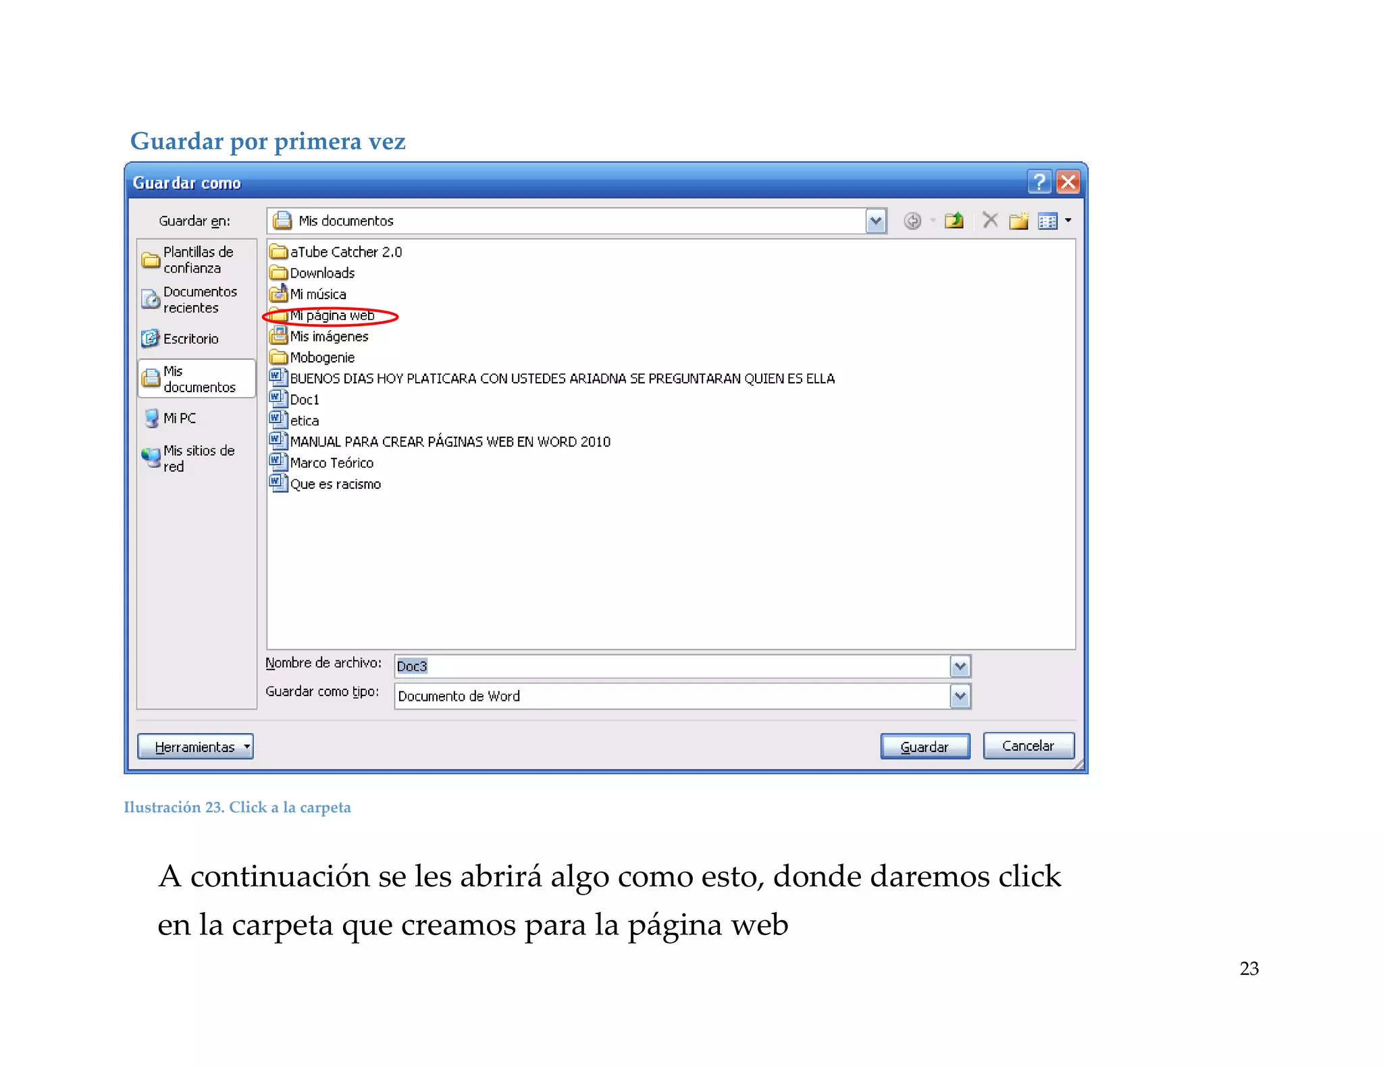1383x1068 pixels.
Task: Click the Up One Level folder icon
Action: 954,221
